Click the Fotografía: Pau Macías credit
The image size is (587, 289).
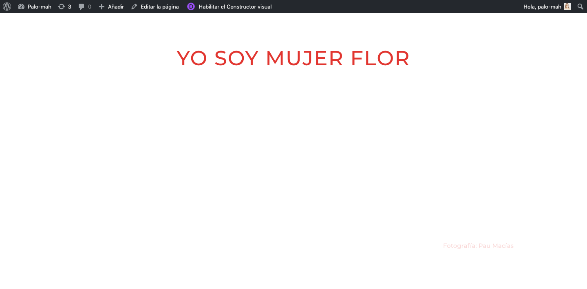point(478,246)
